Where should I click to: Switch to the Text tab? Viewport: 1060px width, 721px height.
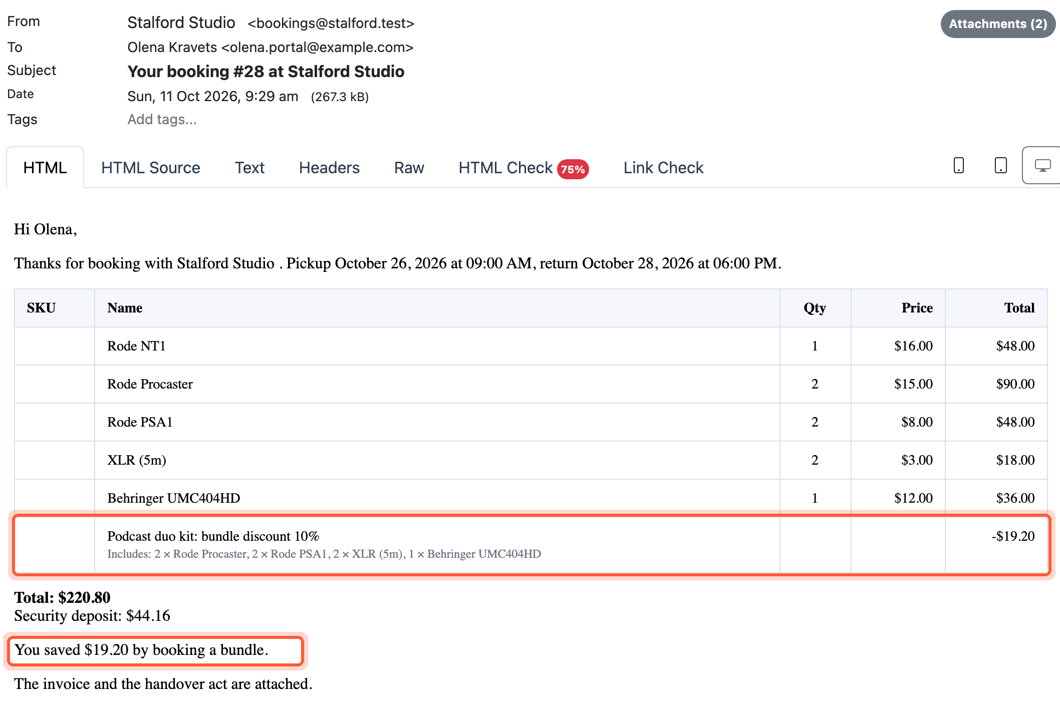point(249,168)
